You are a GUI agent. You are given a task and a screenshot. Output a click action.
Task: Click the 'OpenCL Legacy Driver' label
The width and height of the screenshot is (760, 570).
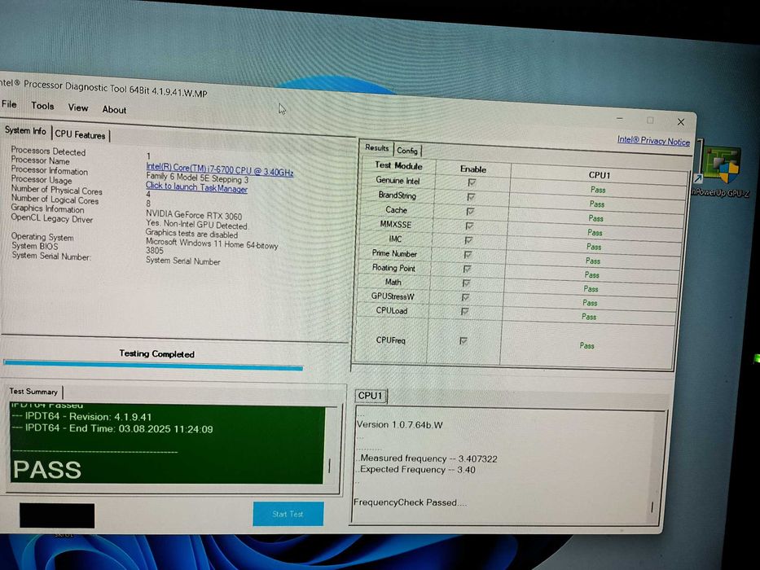(x=52, y=218)
